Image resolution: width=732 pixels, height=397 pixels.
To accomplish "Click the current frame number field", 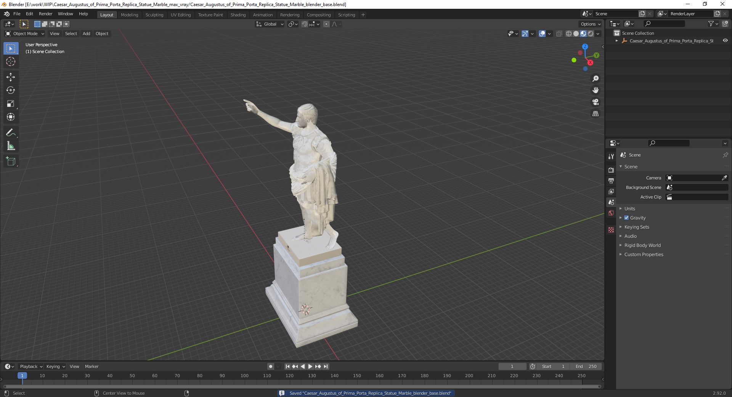I will click(x=512, y=366).
